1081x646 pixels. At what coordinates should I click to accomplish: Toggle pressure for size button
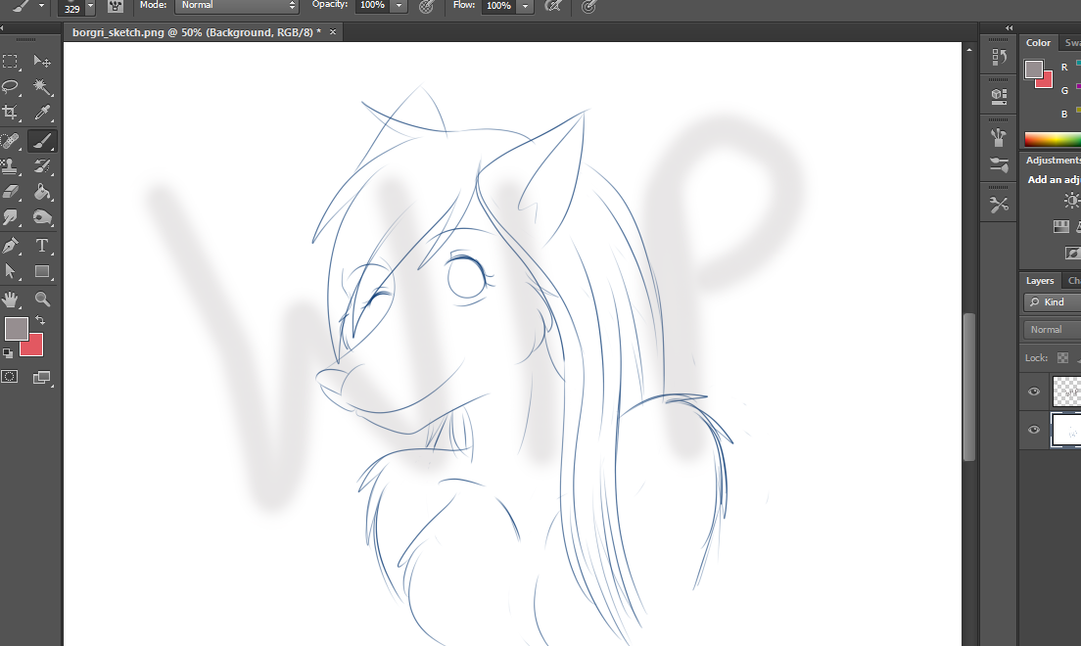588,6
